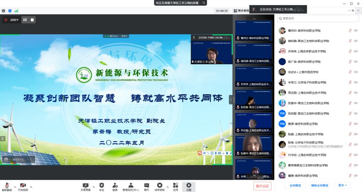Open the 设置 settings gear
Viewport: 362px width, 192px height.
tap(188, 186)
